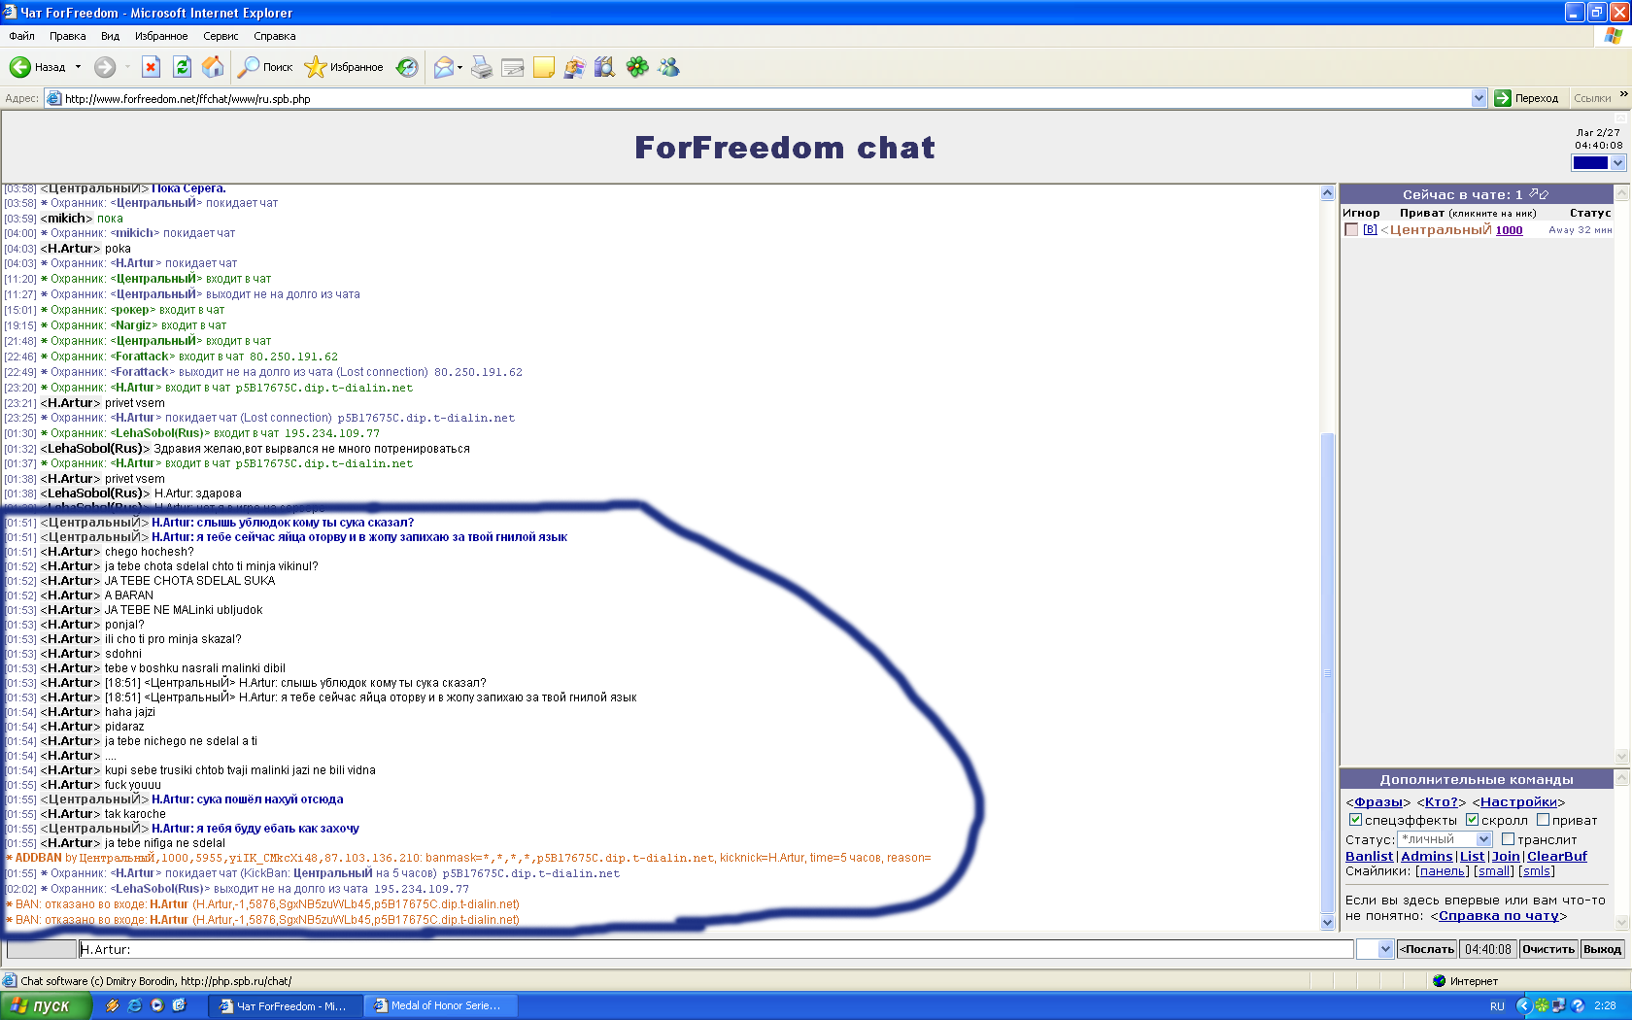Open the Вид menu
The width and height of the screenshot is (1632, 1020).
[x=110, y=36]
